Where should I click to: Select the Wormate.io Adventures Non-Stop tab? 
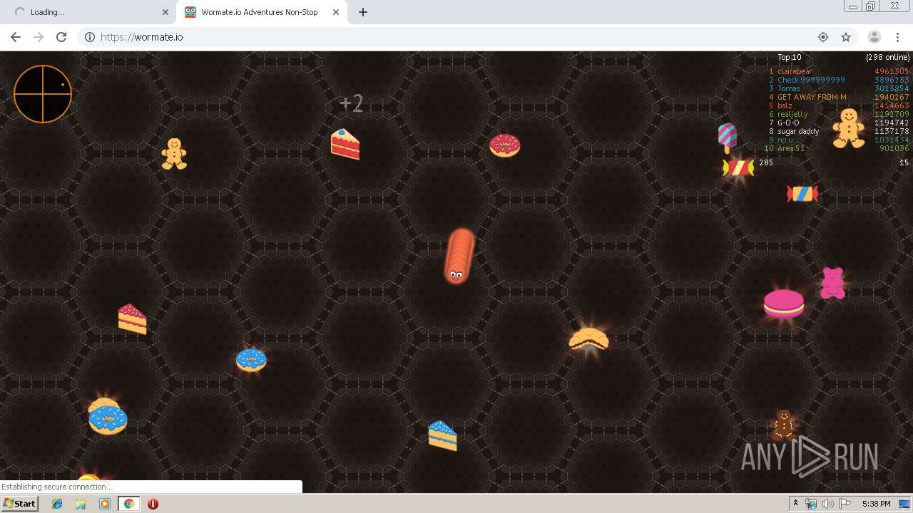click(259, 12)
